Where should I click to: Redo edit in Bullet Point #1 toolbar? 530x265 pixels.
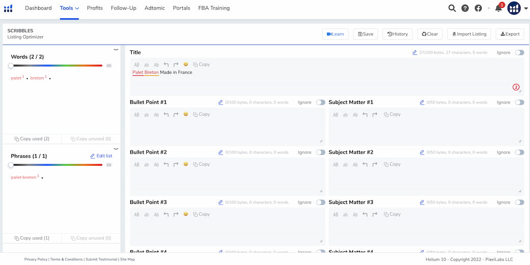[x=176, y=114]
